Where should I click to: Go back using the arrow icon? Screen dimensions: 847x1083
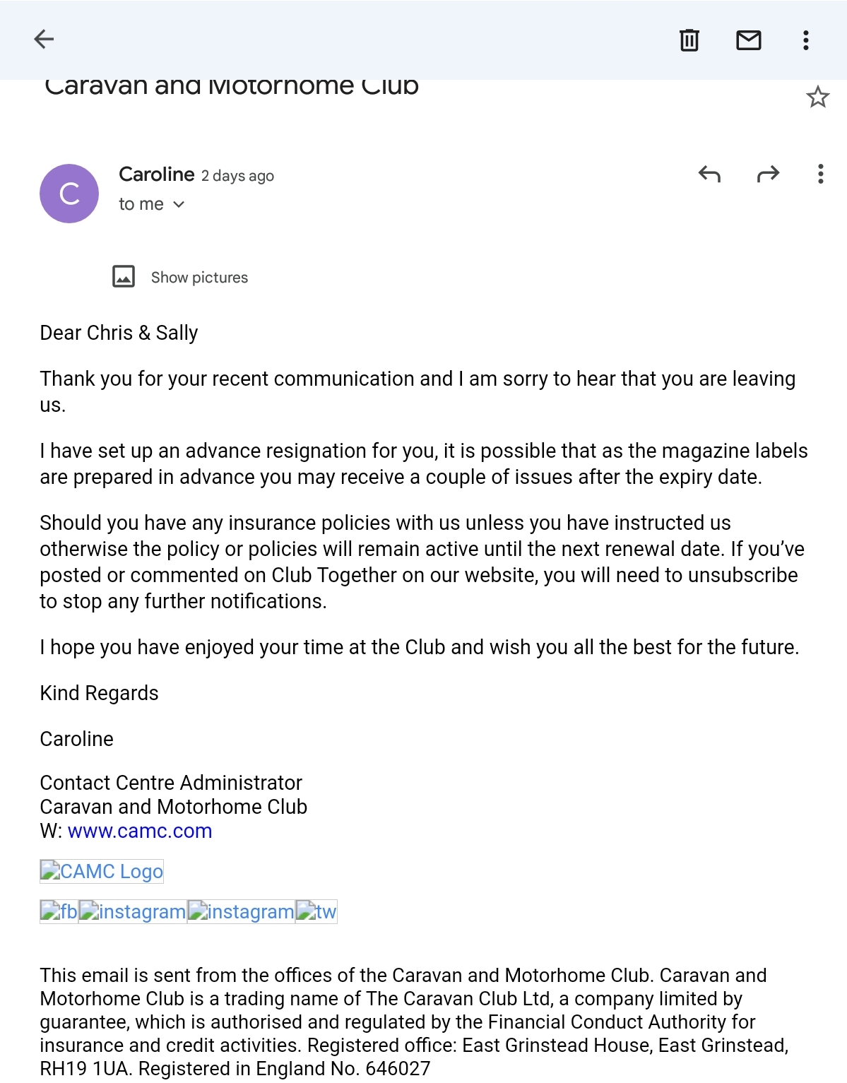click(x=44, y=40)
